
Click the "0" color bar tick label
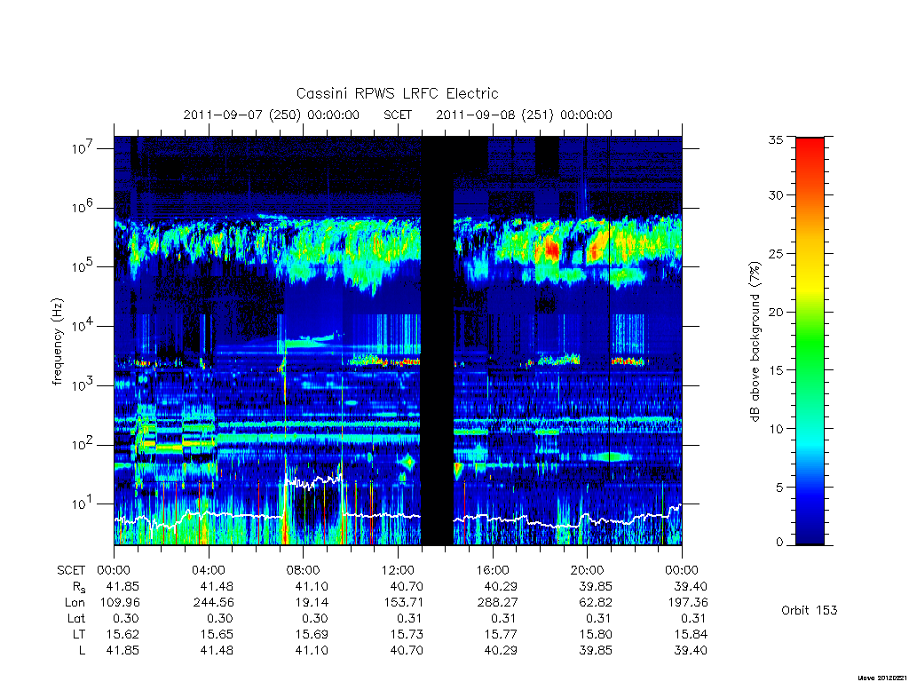point(779,543)
